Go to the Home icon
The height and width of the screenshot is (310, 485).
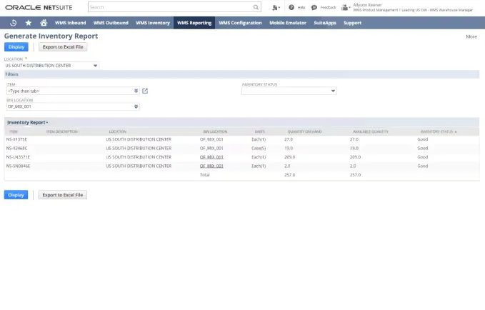pos(44,23)
